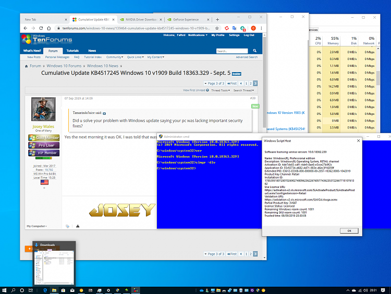
Task: Open Search Thread dropdown
Action: click(x=243, y=90)
